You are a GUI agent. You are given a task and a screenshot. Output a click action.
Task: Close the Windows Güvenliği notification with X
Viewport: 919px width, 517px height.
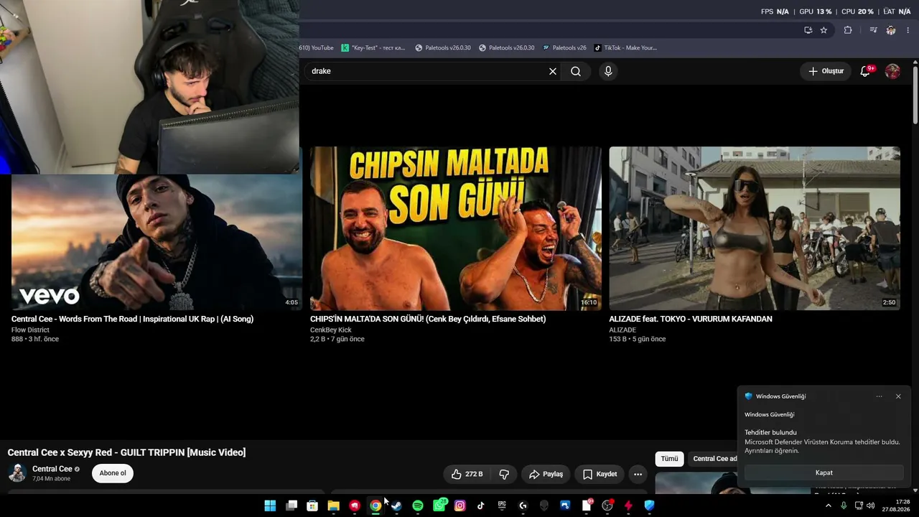898,396
